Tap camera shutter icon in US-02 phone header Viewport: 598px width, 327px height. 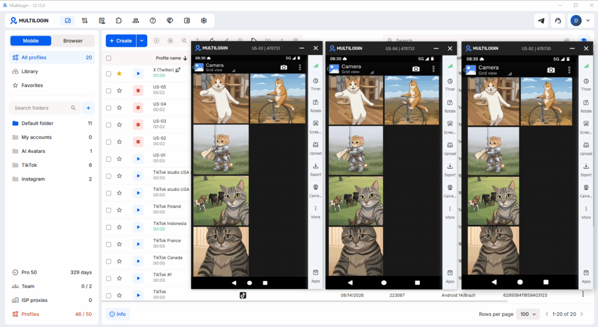(551, 69)
